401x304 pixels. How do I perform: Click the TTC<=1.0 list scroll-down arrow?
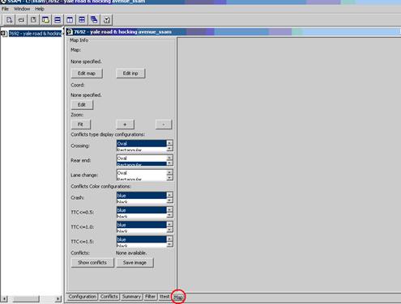pyautogui.click(x=169, y=230)
